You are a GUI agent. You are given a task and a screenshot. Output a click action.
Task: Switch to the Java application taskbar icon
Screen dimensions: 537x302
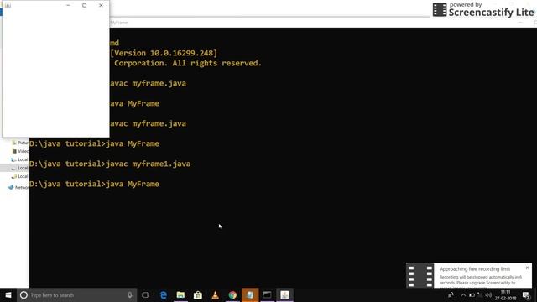pos(284,294)
